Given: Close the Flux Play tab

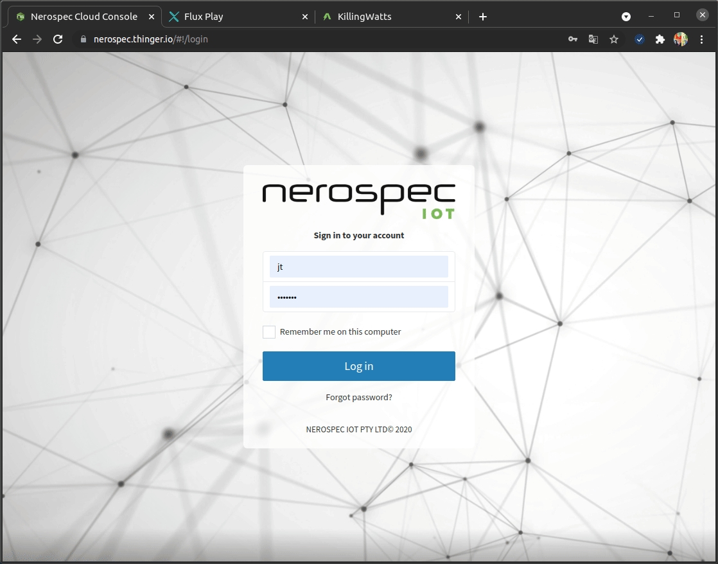Looking at the screenshot, I should point(305,17).
